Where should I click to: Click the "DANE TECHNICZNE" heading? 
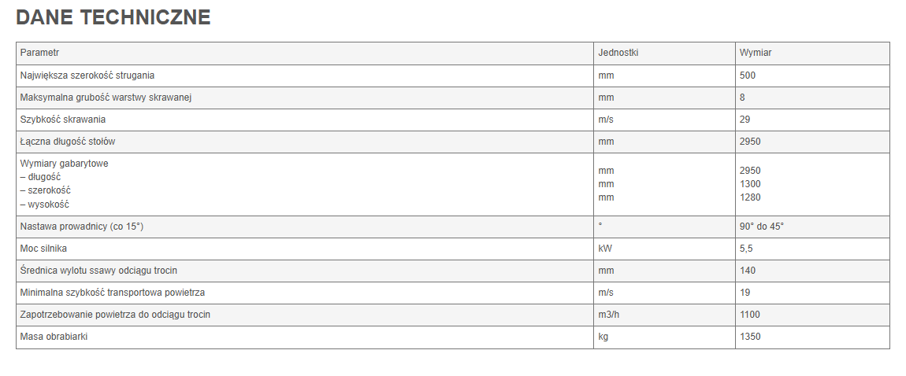113,17
